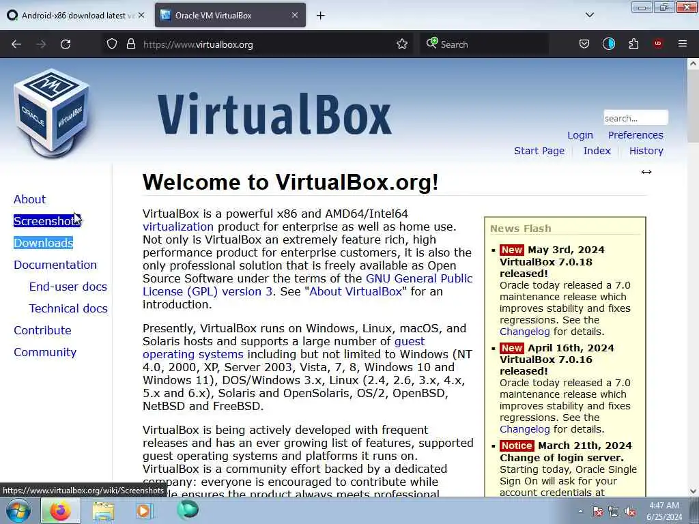Open a new tab with the plus button
The height and width of the screenshot is (524, 699).
(x=321, y=16)
